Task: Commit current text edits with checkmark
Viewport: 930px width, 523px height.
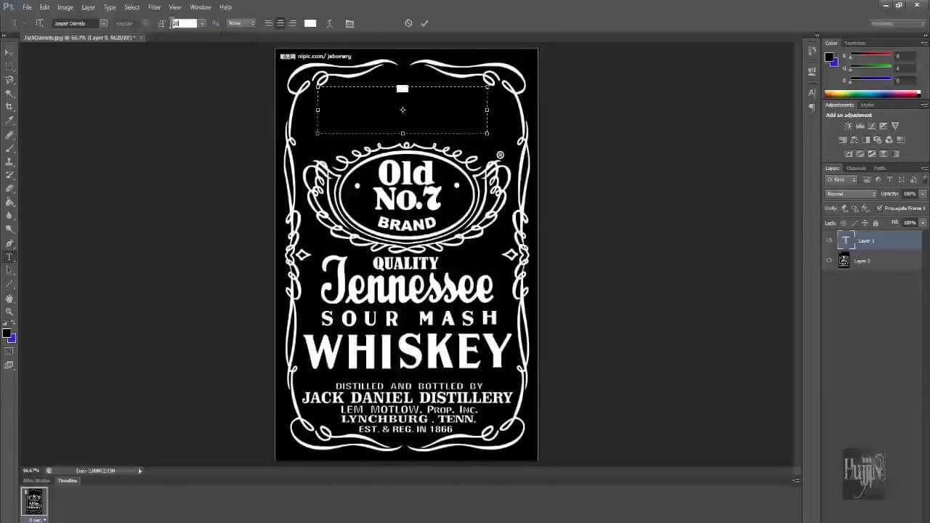Action: (424, 23)
